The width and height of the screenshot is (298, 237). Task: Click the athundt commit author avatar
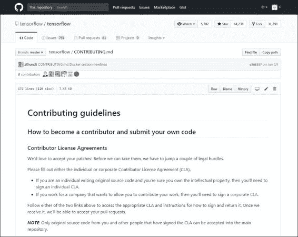tap(21, 64)
